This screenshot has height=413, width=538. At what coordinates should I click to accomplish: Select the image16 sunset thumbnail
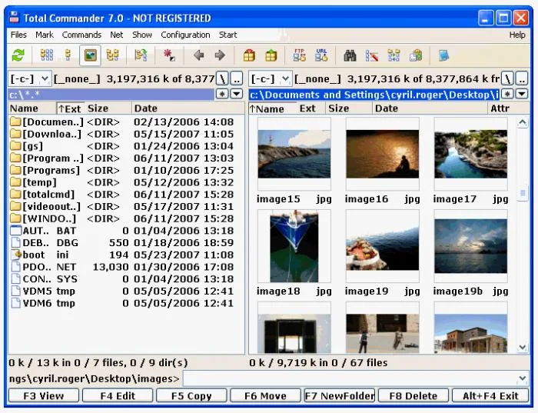click(x=383, y=154)
